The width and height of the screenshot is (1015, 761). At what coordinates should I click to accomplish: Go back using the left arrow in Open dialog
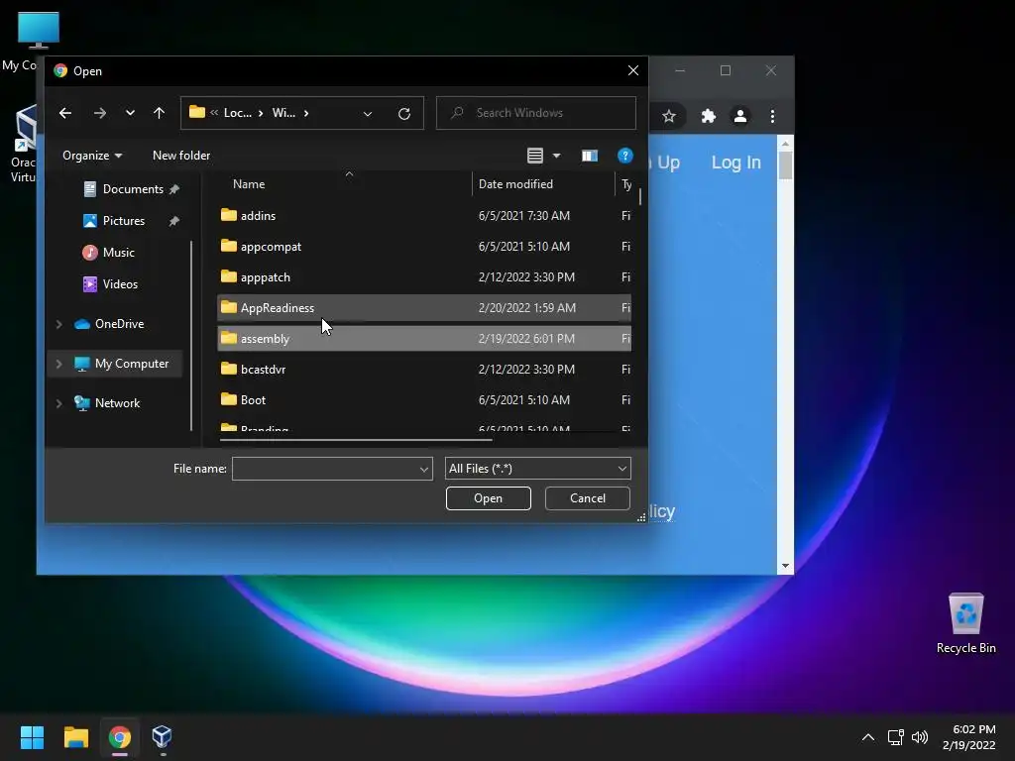point(65,113)
